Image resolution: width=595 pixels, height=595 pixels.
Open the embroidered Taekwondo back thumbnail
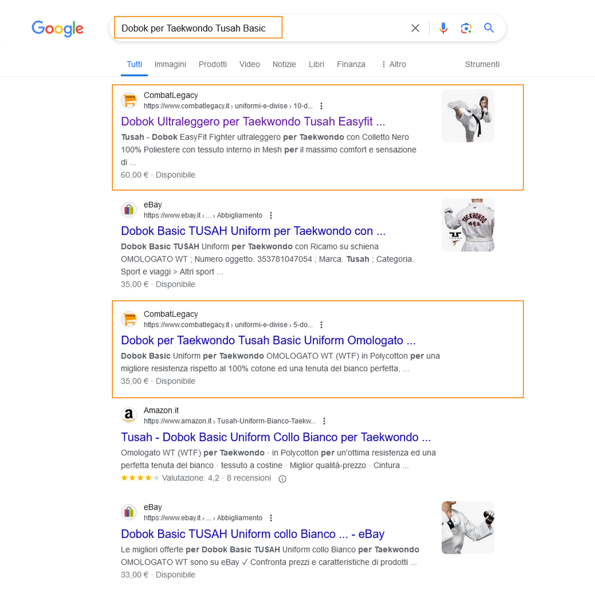468,225
